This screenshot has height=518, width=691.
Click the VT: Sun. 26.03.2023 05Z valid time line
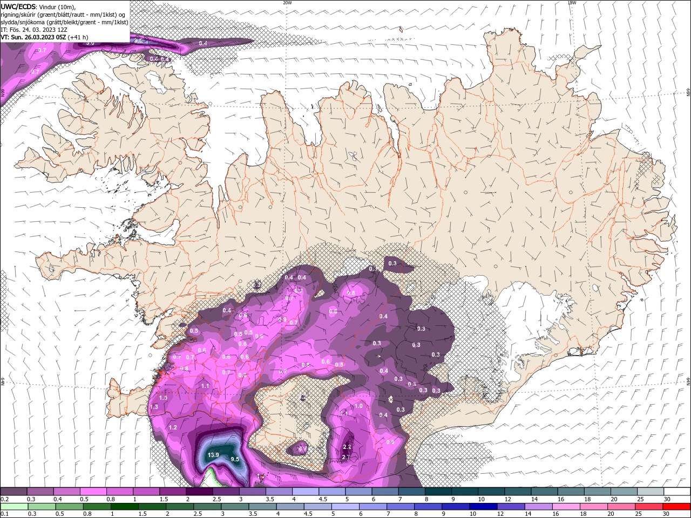(x=44, y=37)
